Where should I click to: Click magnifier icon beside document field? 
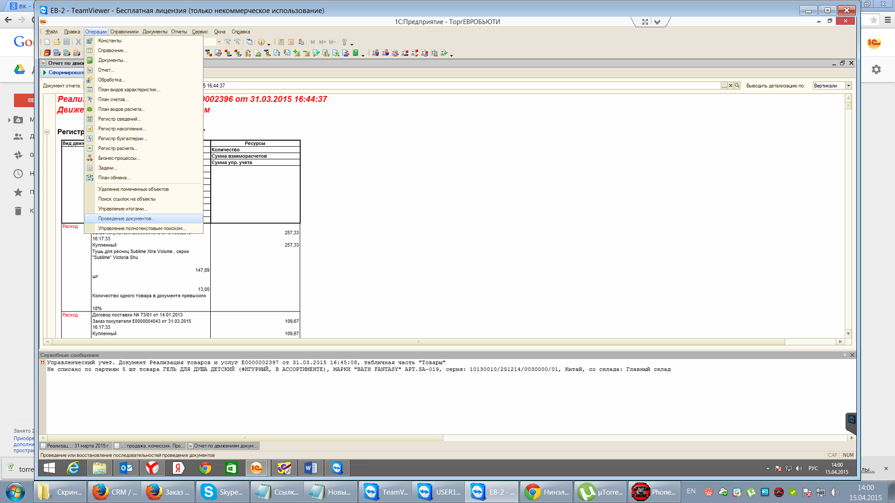737,86
